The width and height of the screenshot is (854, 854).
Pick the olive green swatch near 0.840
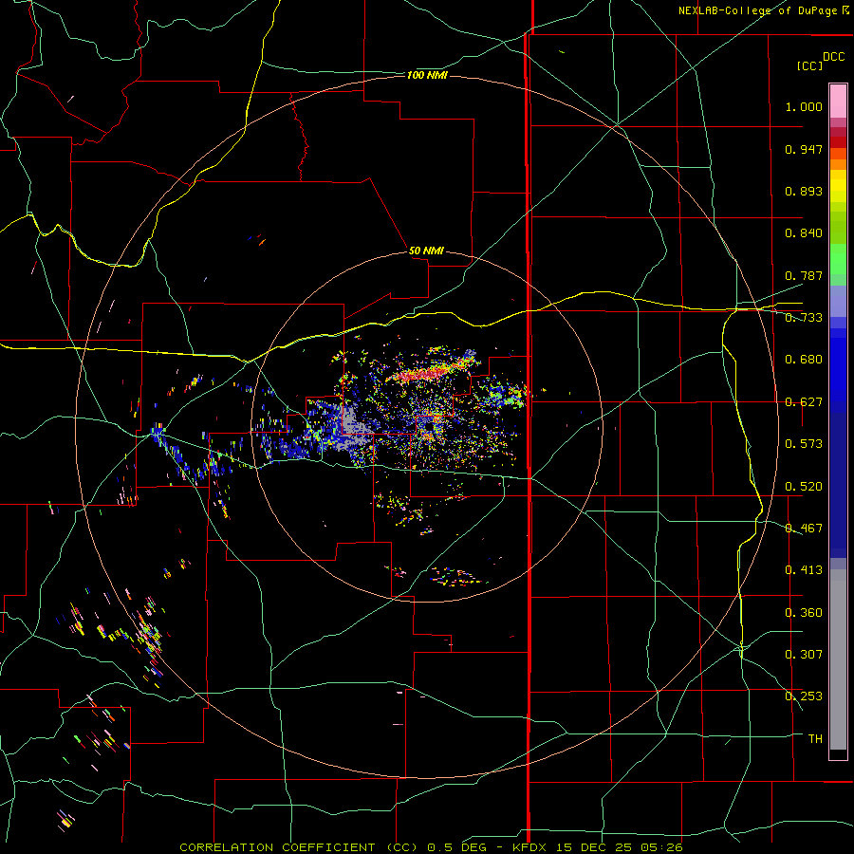tap(838, 228)
